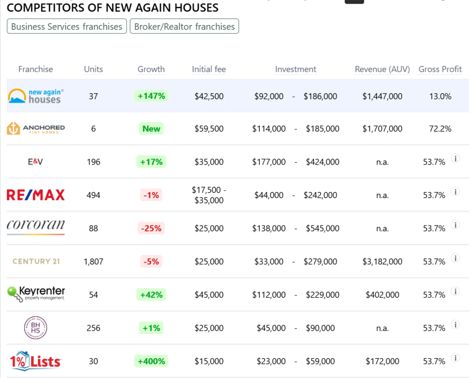Click the Revenue (AUV) column header
475x378 pixels.
382,69
